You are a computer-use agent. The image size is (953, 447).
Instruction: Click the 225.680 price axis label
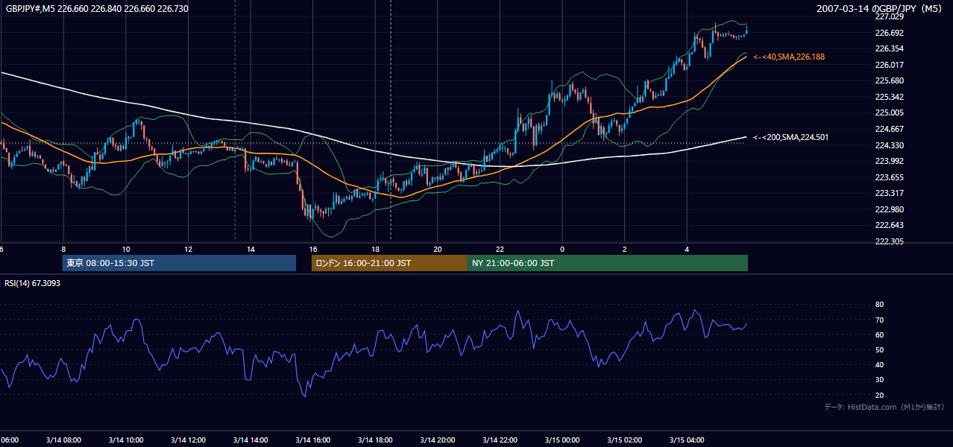tap(889, 80)
